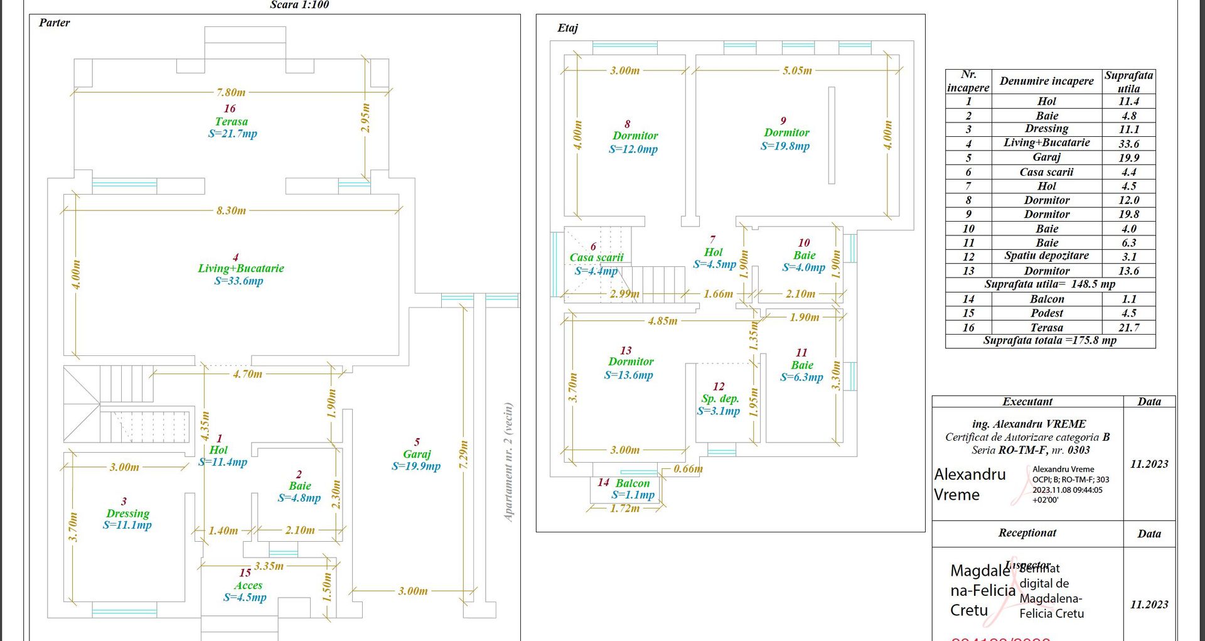Click the Dressing label on the ground floor plan
The height and width of the screenshot is (641, 1205).
127,514
